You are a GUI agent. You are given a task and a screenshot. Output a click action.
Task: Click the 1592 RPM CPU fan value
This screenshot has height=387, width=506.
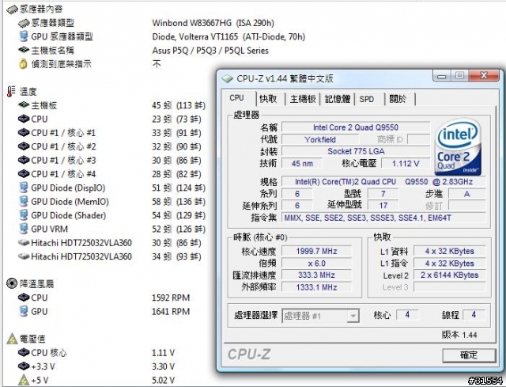pos(171,298)
